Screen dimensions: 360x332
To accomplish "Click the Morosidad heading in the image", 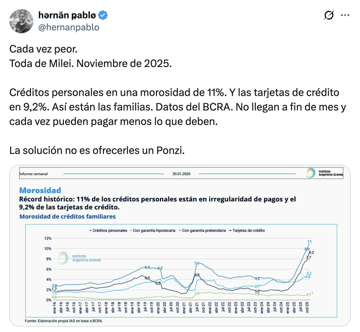I will point(40,191).
